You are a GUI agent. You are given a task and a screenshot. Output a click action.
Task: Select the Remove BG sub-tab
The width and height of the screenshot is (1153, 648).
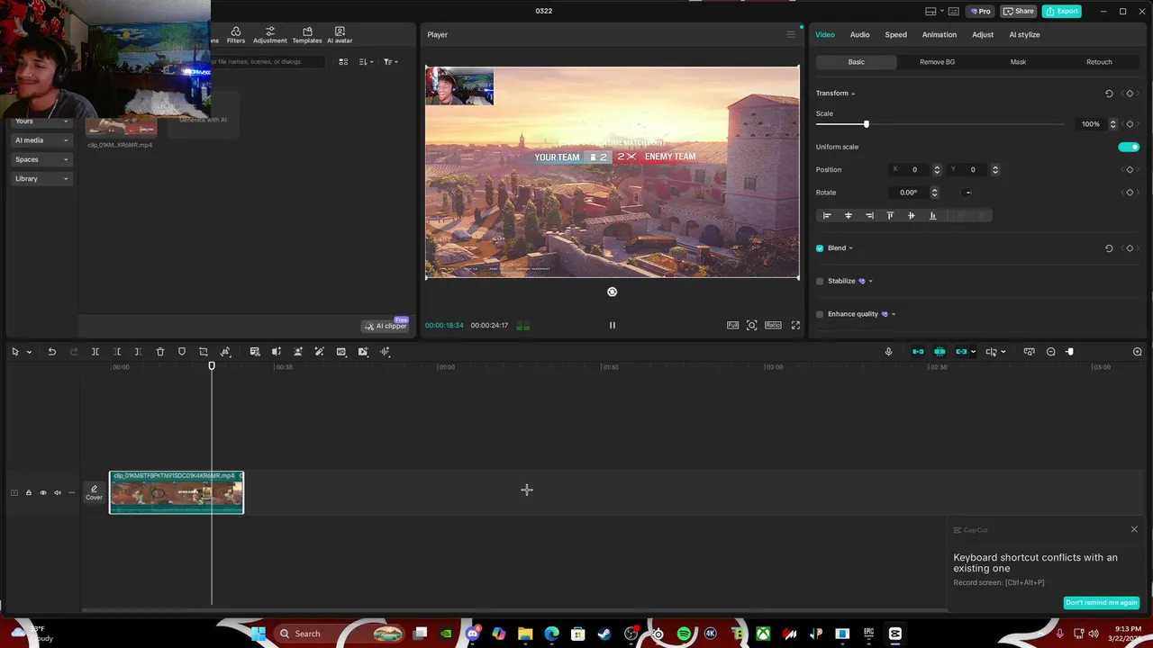[x=937, y=62]
